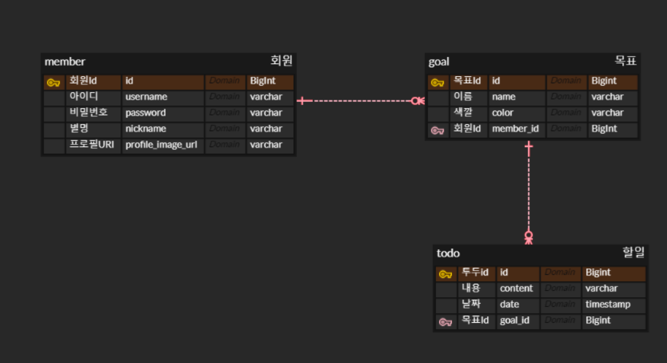
Task: Select the content column in todo table
Action: [x=518, y=289]
